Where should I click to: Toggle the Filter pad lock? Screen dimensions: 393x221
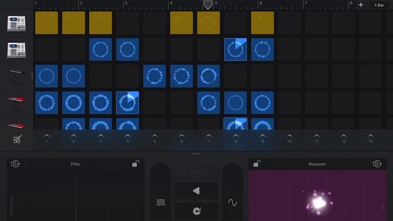pos(136,164)
